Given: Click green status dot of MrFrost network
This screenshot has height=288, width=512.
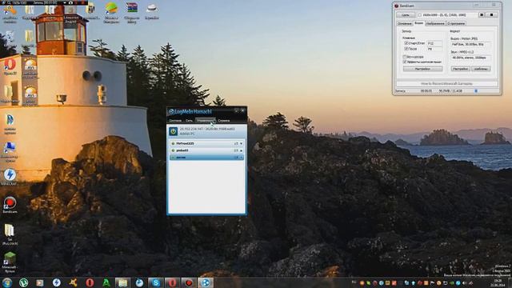Looking at the screenshot, I should 173,143.
